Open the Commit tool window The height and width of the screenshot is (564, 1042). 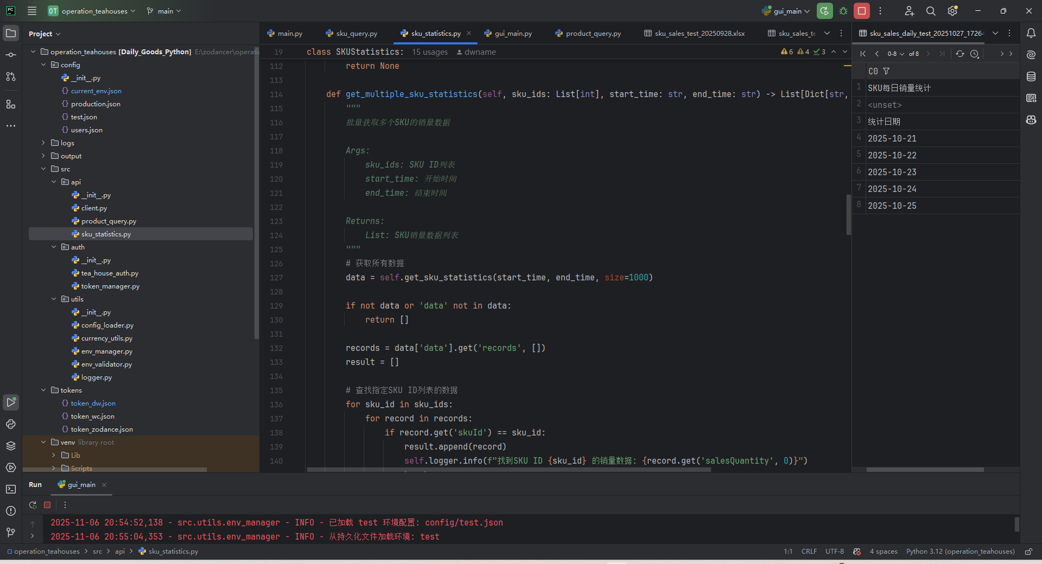click(11, 55)
